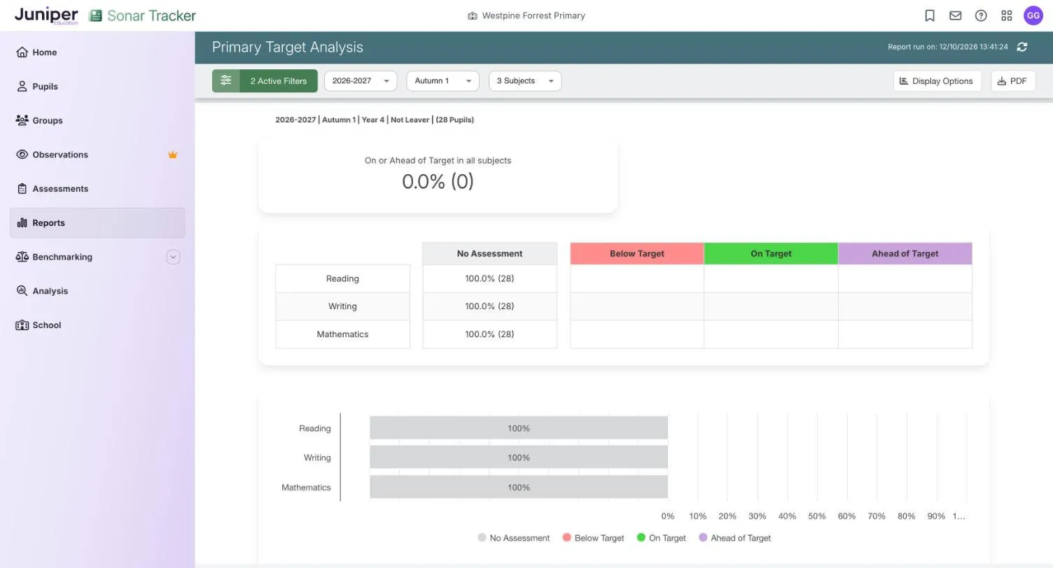This screenshot has width=1053, height=568.
Task: Click the Westpine Forrest Primary school name
Action: [x=534, y=15]
